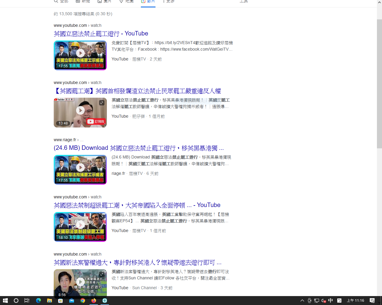Open Task View on the taskbar
382x305 pixels.
27,301
